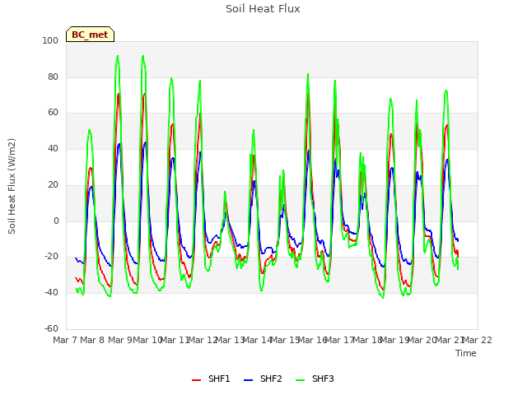This screenshot has width=527, height=395.
Task: Click the 20 y-axis tick label
Action: coord(53,184)
